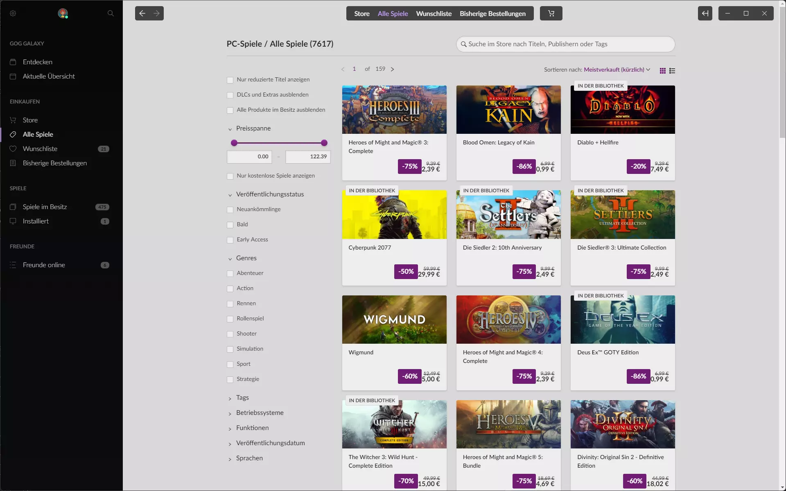Click the Installiert monitor icon
Viewport: 786px width, 491px height.
tap(13, 221)
